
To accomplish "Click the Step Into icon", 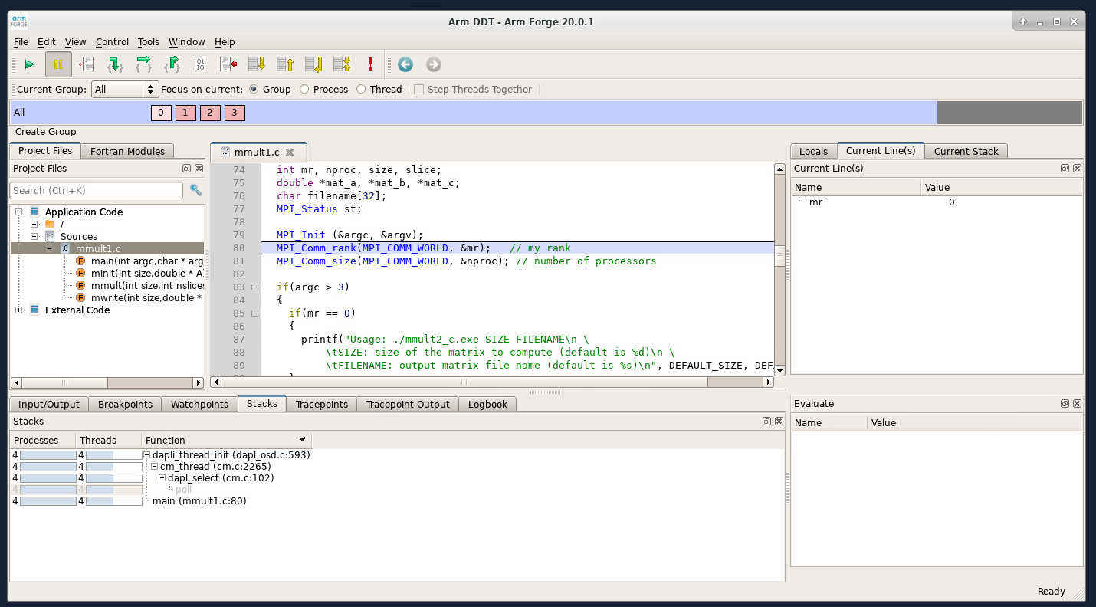I will (115, 64).
